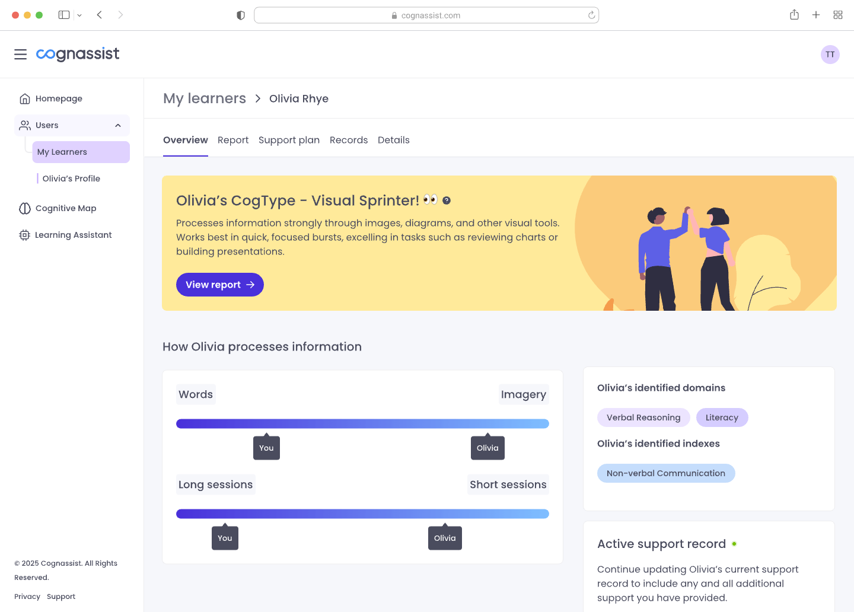The width and height of the screenshot is (854, 612).
Task: Reload the page with the refresh icon
Action: click(591, 15)
